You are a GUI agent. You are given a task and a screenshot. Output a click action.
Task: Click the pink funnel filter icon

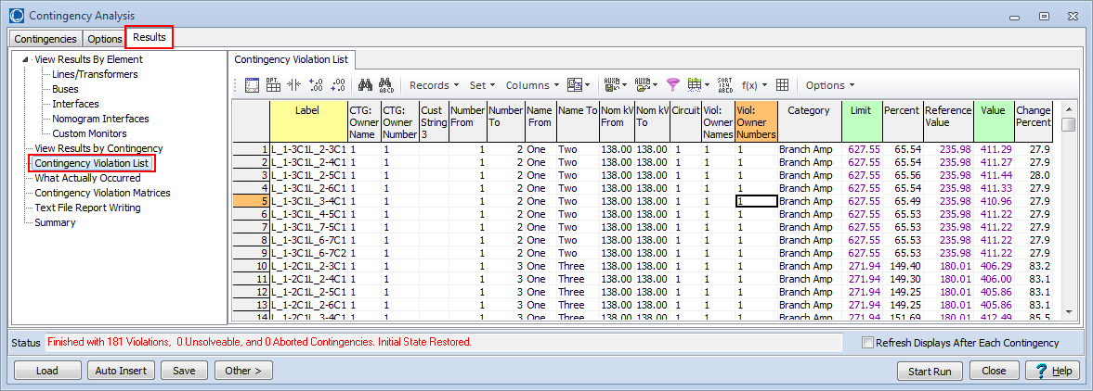pos(672,85)
